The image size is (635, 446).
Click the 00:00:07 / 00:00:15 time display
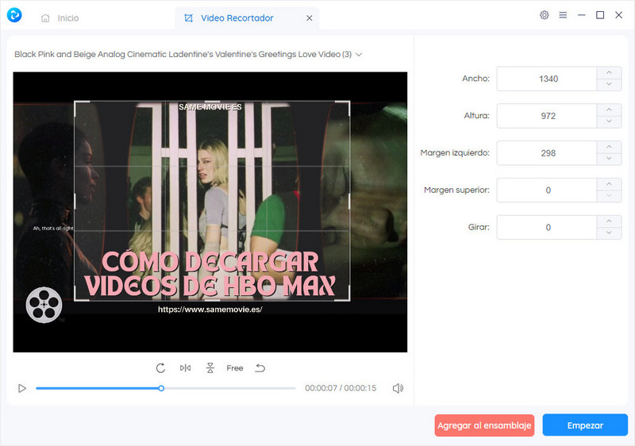pyautogui.click(x=341, y=388)
